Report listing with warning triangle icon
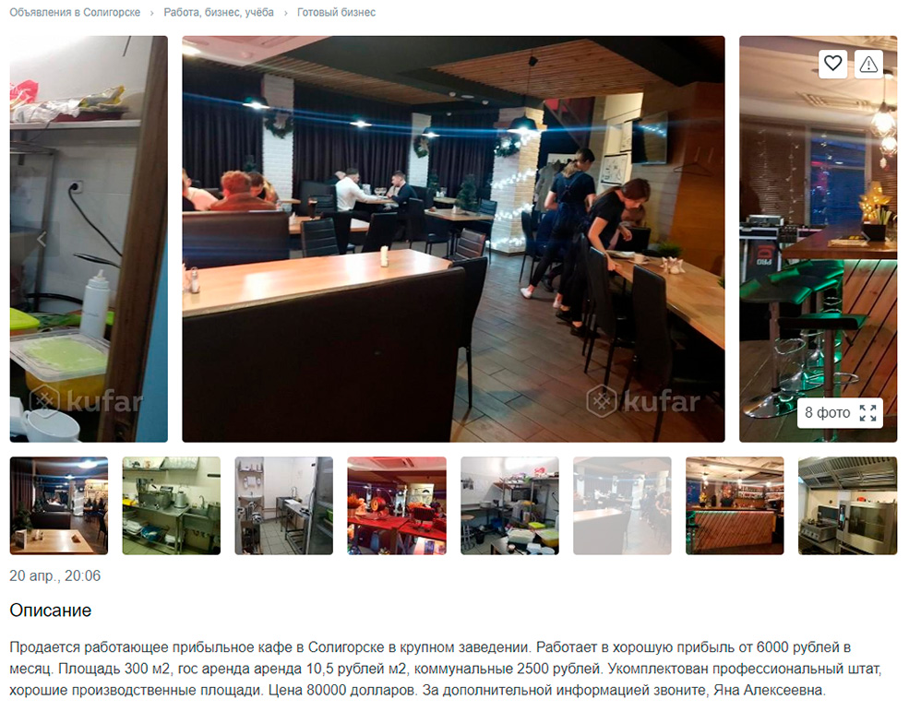The width and height of the screenshot is (909, 711). pyautogui.click(x=868, y=64)
